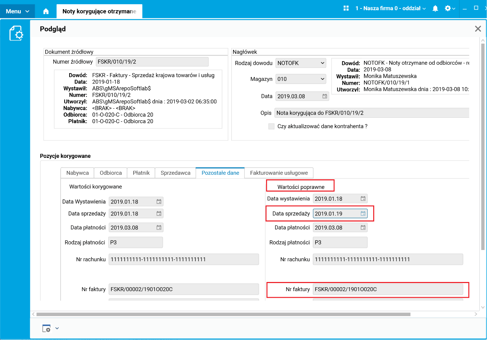487x340 pixels.
Task: Click the source text 'FSKR - Faktury - Sprzedaż krajowa towarów i usług'
Action: (x=153, y=75)
